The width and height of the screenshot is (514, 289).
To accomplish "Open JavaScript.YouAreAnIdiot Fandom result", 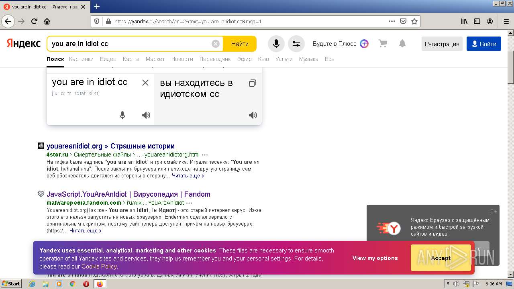I will pos(128,194).
